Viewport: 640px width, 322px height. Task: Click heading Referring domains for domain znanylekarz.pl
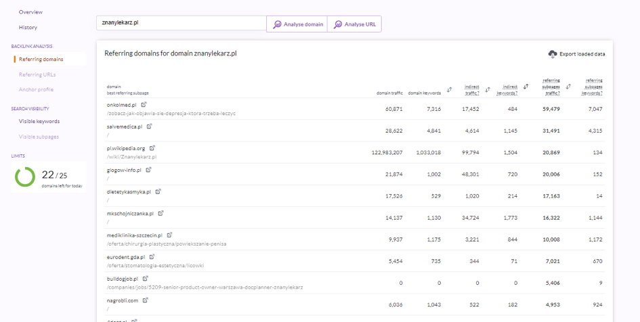point(171,53)
